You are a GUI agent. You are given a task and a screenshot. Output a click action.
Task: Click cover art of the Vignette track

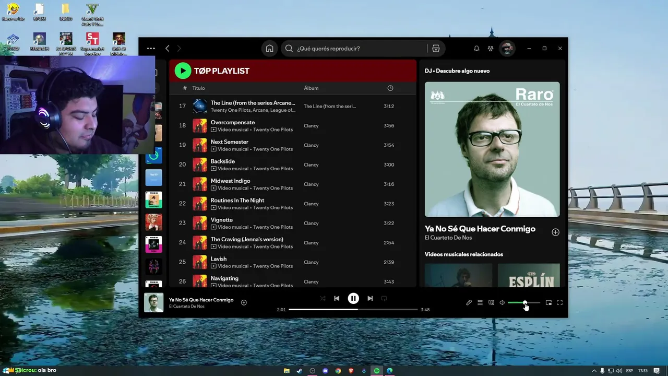click(200, 223)
